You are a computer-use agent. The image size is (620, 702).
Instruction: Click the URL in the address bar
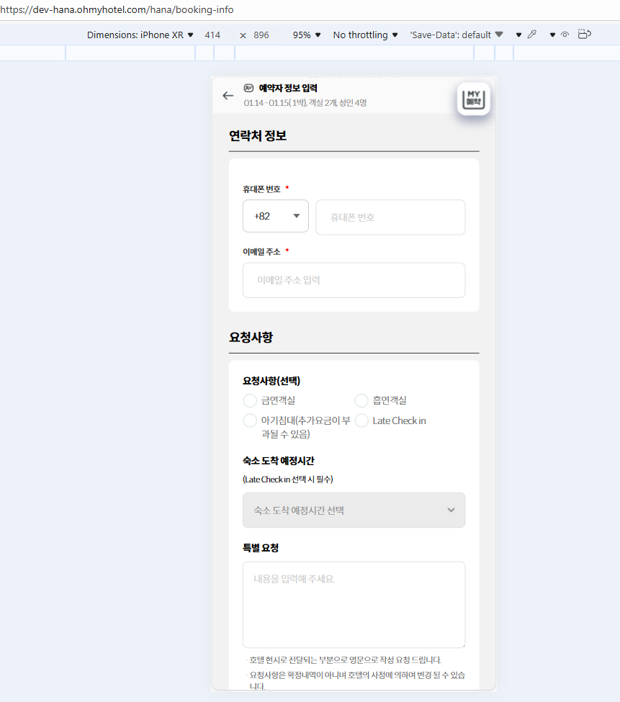point(117,10)
